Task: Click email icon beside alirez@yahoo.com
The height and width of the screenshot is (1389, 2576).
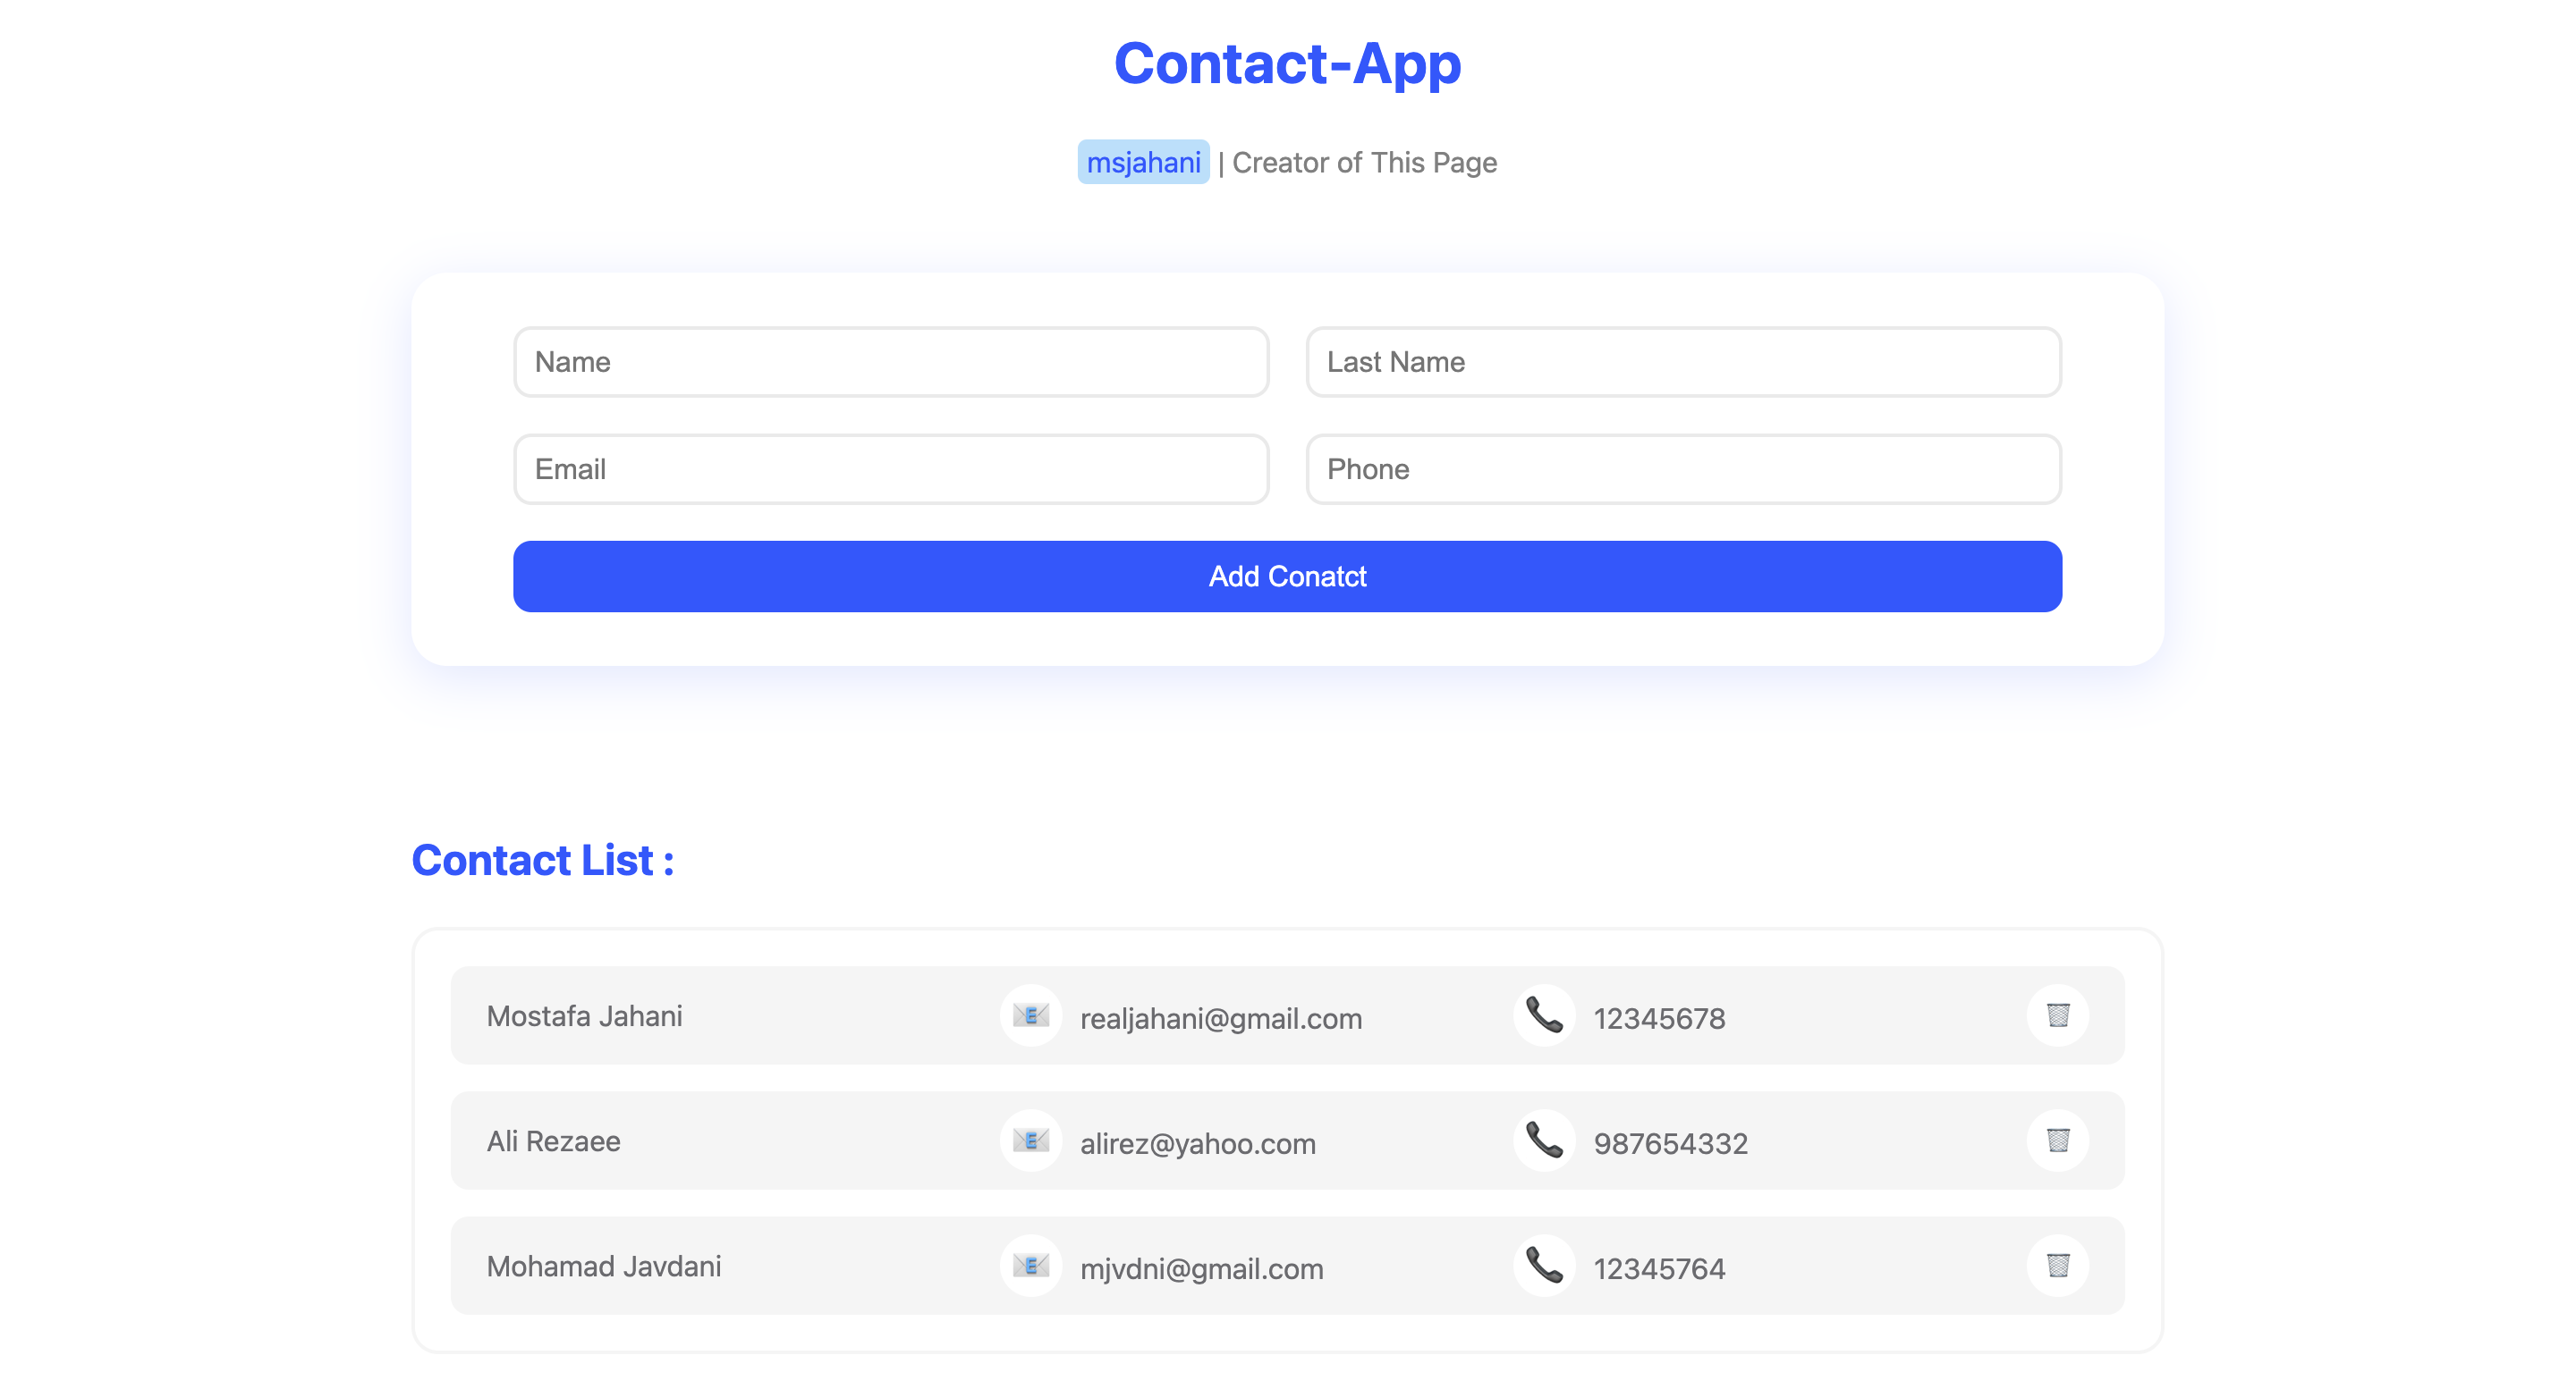Action: [1030, 1141]
